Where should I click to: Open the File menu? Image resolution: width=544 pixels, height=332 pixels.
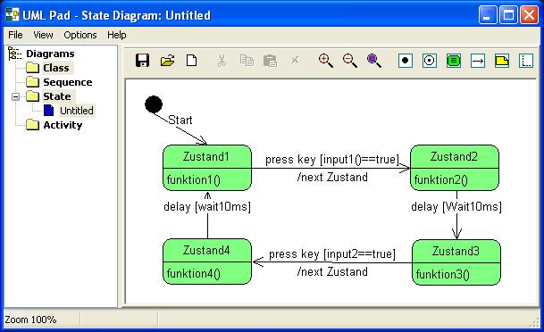(x=15, y=35)
